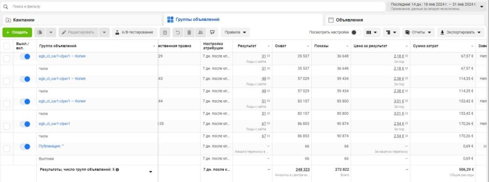Check the box for the ad set costing 153,42 €
Viewport: 489px width, 182px height.
coord(7,104)
